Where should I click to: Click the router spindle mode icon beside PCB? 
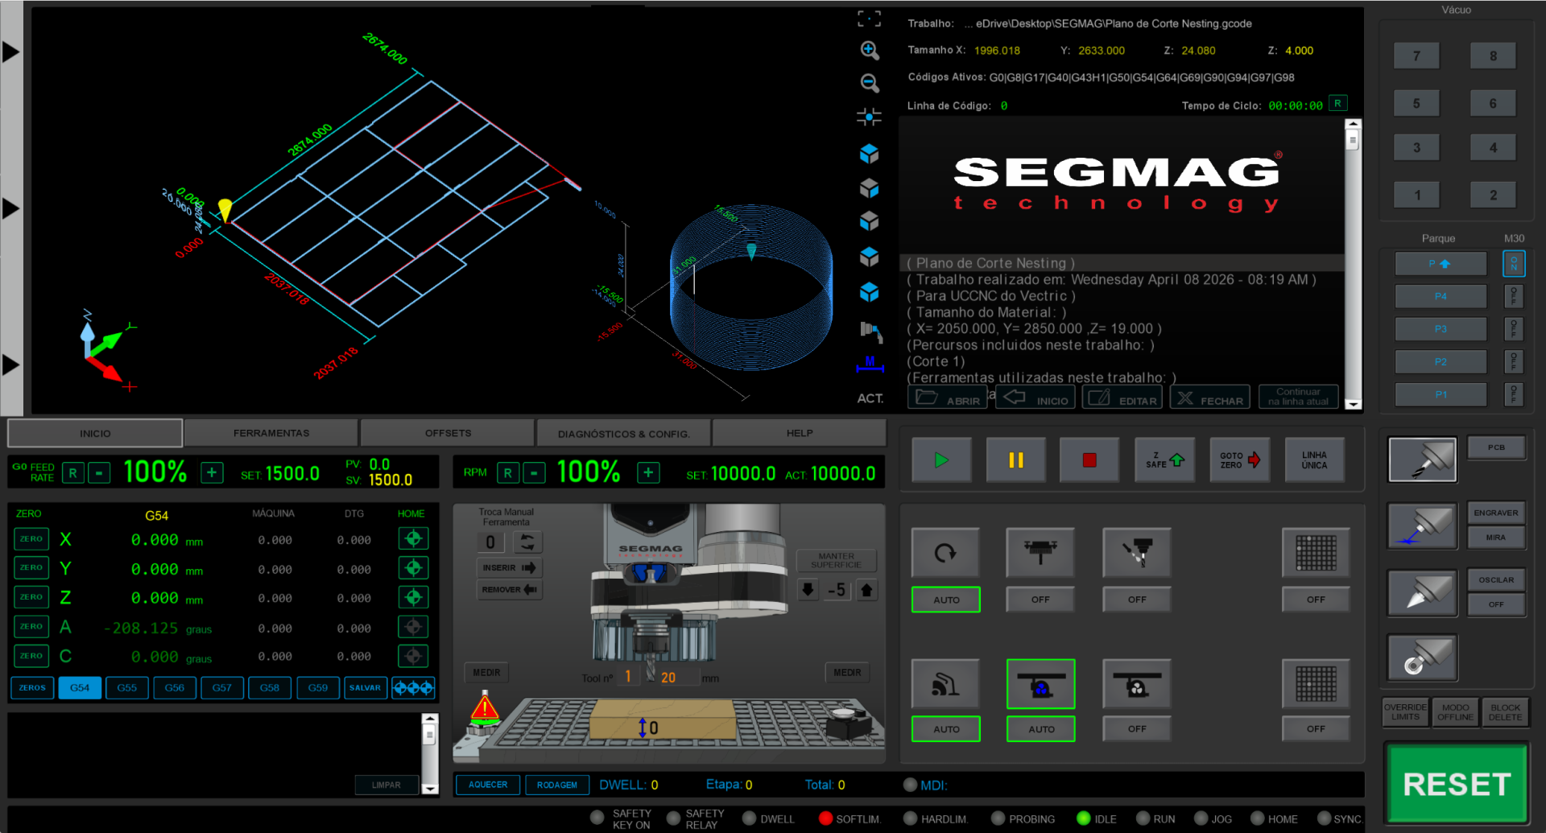click(x=1422, y=460)
